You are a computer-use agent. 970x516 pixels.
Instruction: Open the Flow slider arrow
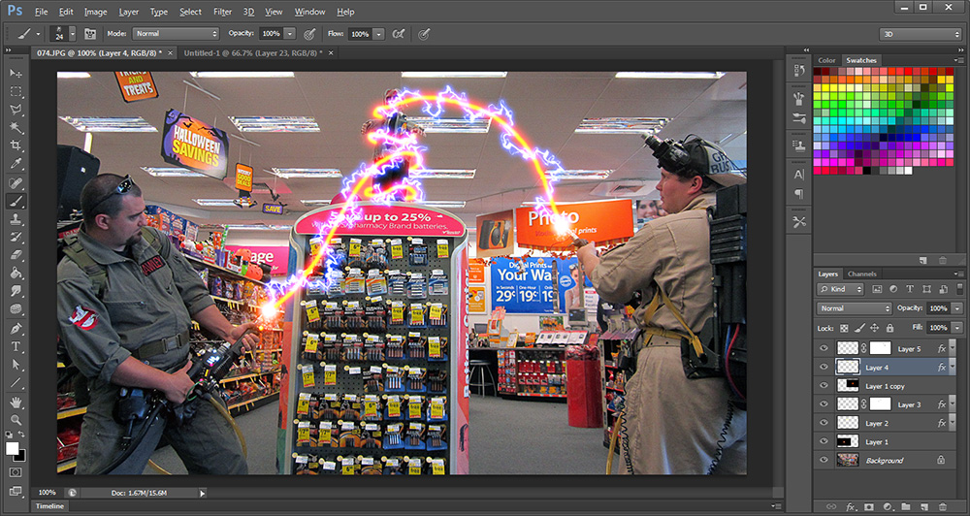pos(379,34)
